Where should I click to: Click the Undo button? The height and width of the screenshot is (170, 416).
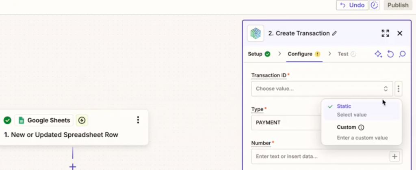[x=352, y=5]
